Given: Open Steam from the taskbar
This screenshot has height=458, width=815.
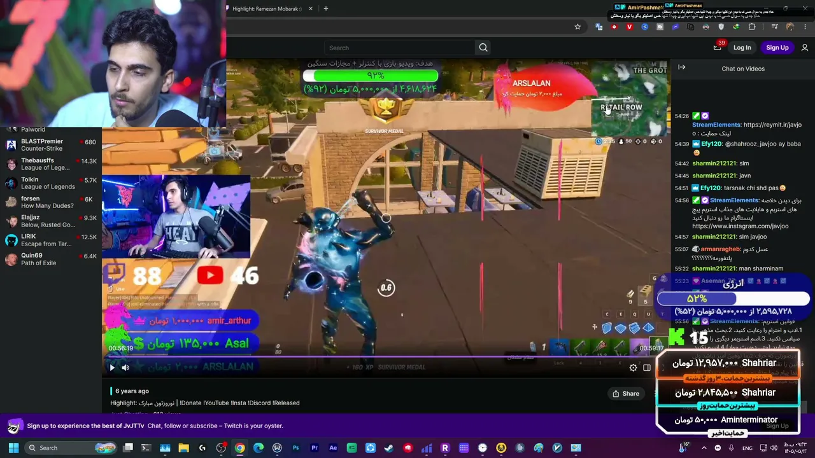Looking at the screenshot, I should (x=389, y=448).
